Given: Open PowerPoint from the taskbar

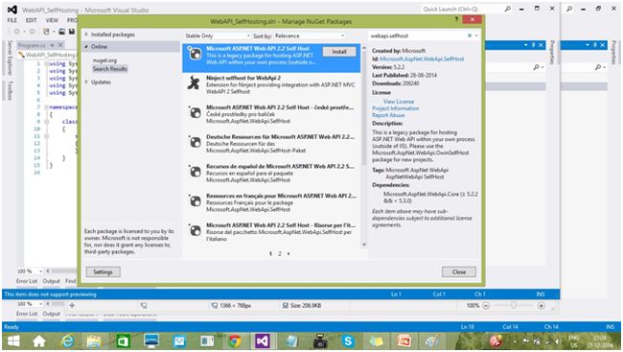Looking at the screenshot, I should point(404,340).
